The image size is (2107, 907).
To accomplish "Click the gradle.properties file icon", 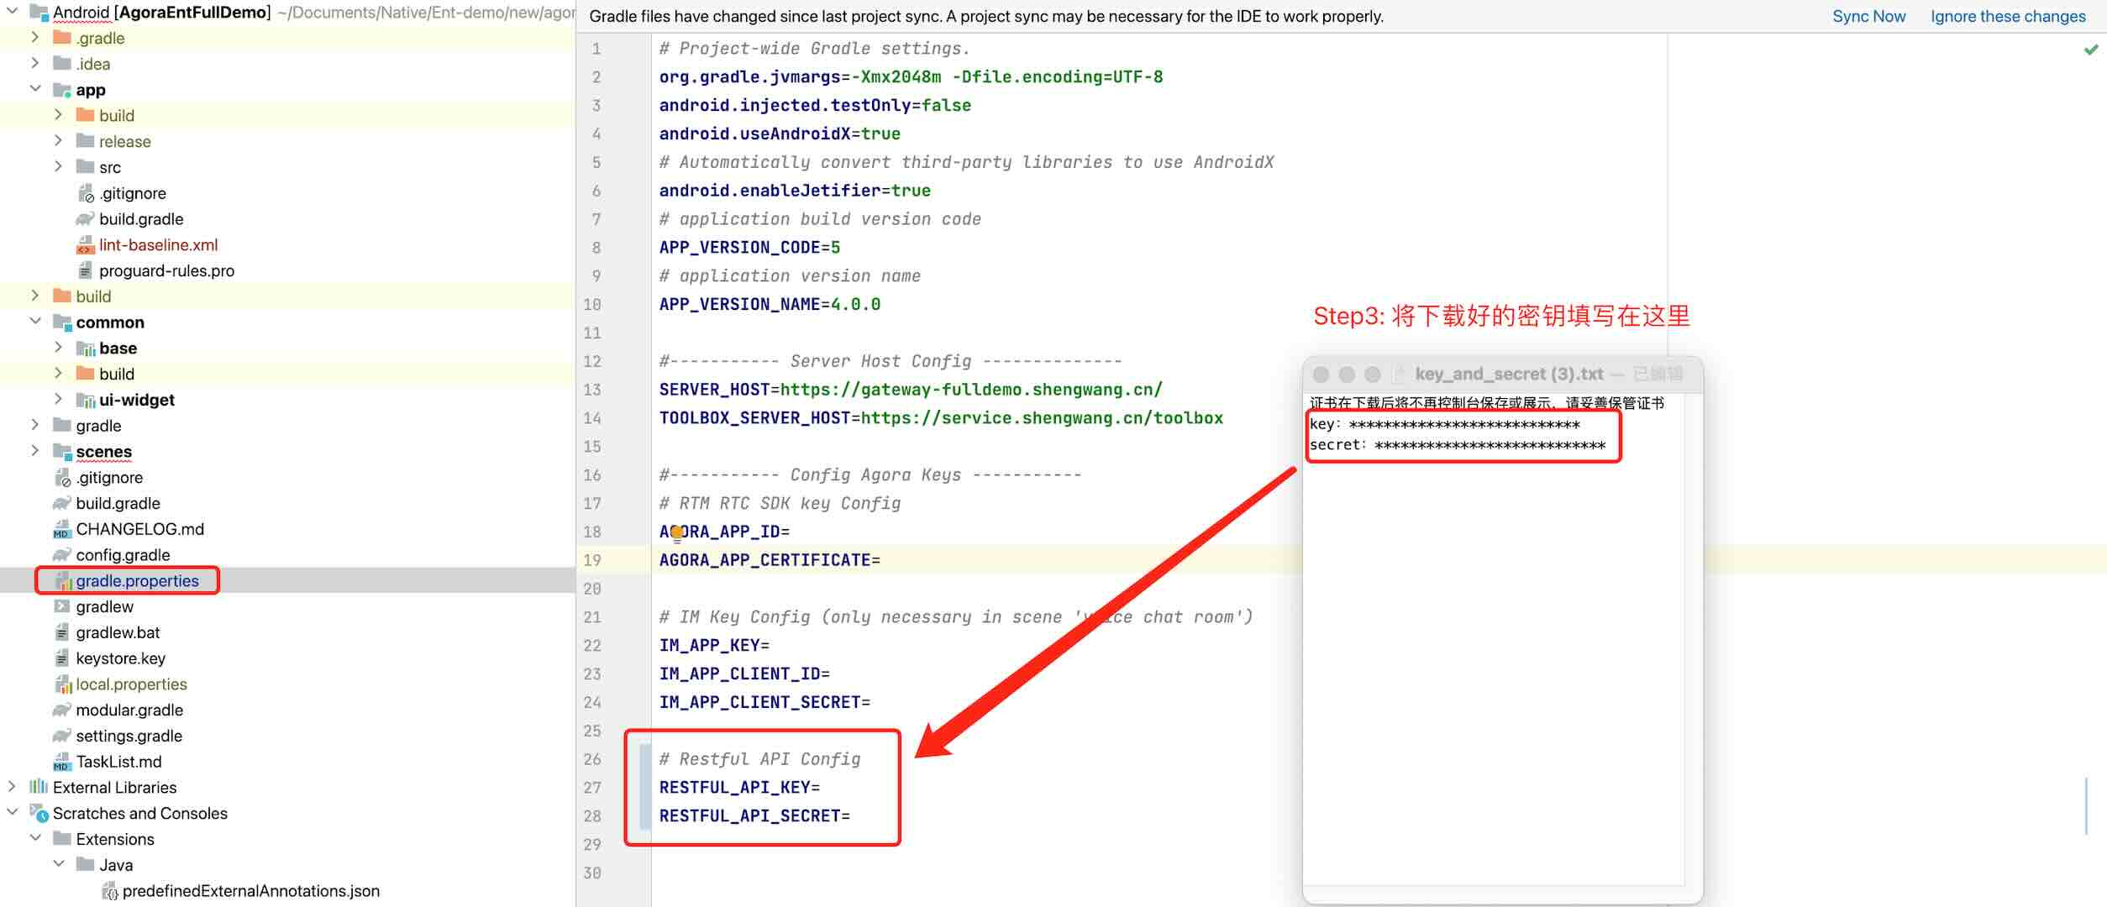I will pos(63,581).
